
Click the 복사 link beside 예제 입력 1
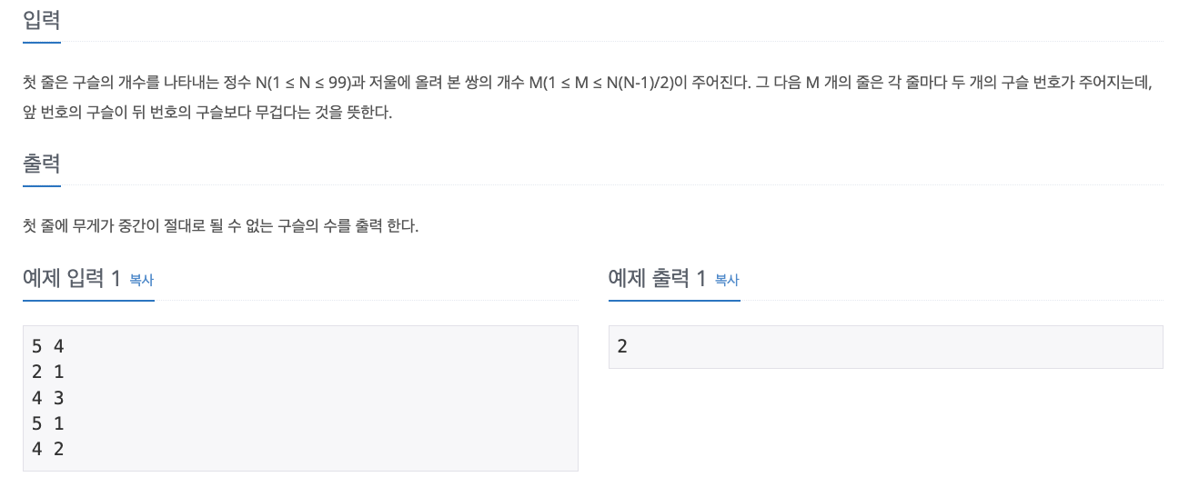point(141,280)
